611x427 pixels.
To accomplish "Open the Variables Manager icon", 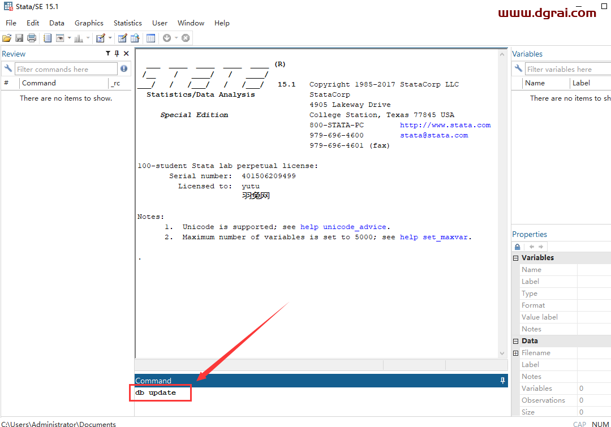I will click(x=150, y=38).
